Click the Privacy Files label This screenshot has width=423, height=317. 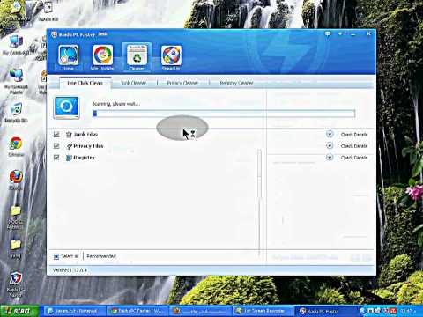88,146
